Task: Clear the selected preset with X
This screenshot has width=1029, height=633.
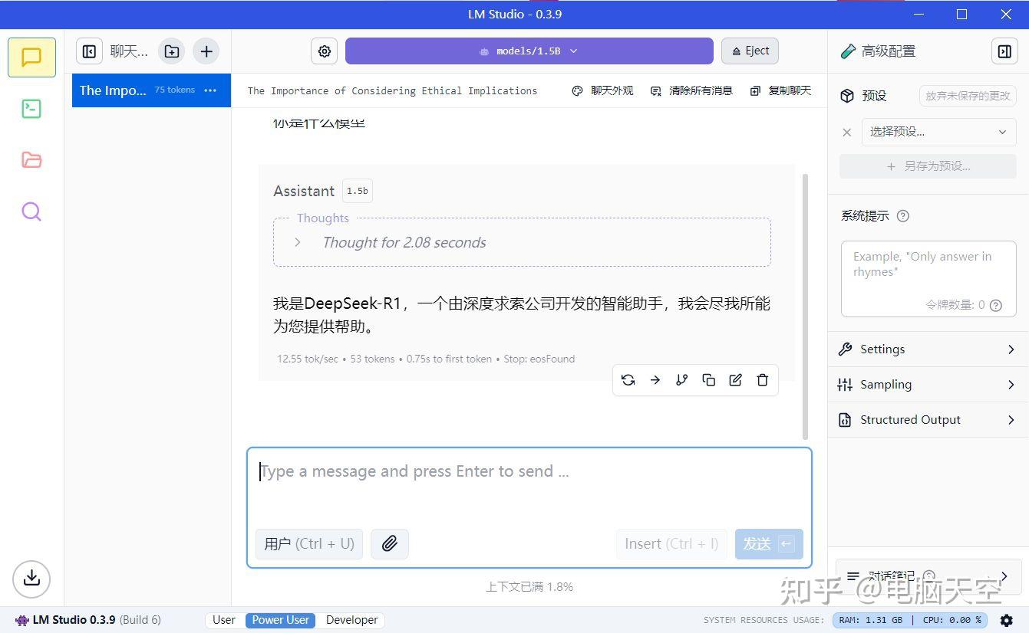Action: tap(847, 132)
